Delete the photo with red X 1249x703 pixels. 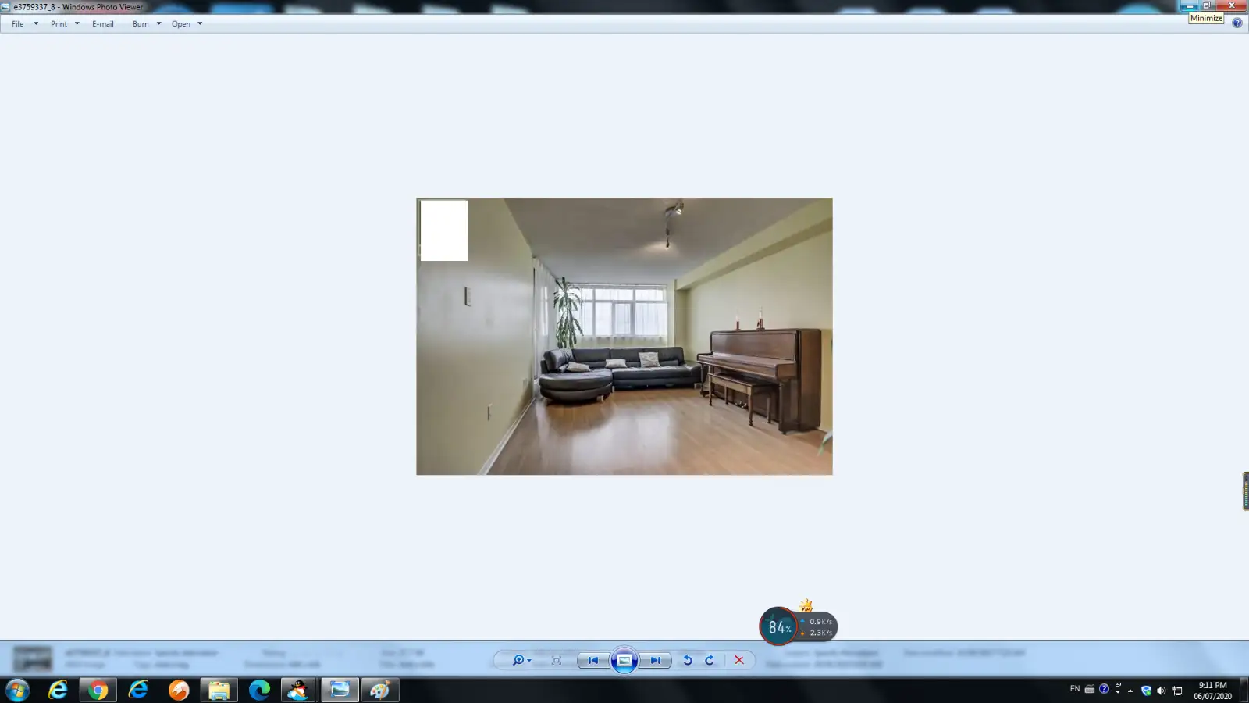(739, 660)
